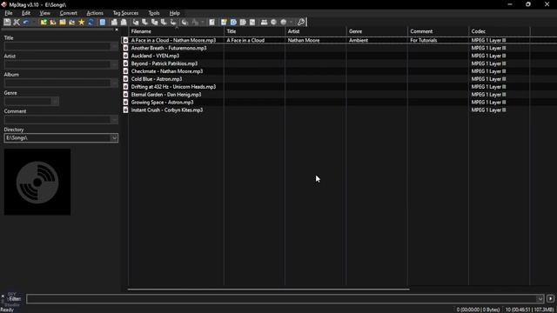
Task: Click the file icon beside Eternal Garden - Dan Henig.mp3
Action: click(x=125, y=95)
